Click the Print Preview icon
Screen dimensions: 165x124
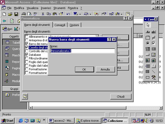29,14
